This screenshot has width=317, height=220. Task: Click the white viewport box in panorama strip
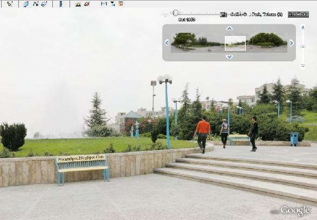235,43
